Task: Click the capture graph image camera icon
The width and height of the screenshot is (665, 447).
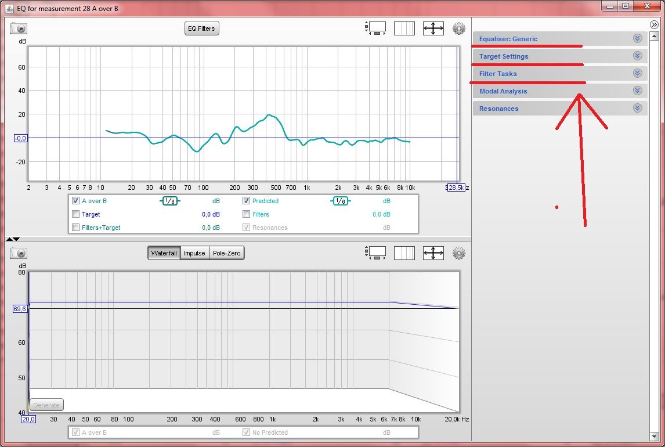Action: coord(17,28)
